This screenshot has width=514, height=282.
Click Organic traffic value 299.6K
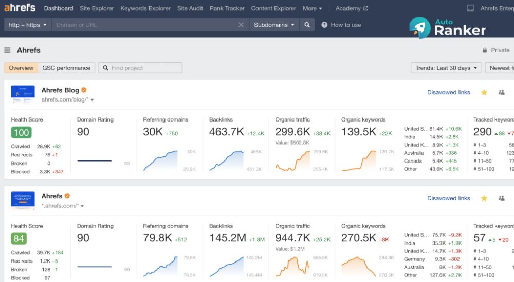293,132
